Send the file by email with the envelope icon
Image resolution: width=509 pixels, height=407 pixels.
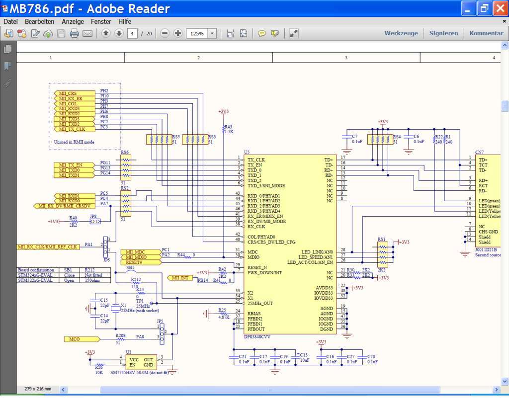[87, 33]
